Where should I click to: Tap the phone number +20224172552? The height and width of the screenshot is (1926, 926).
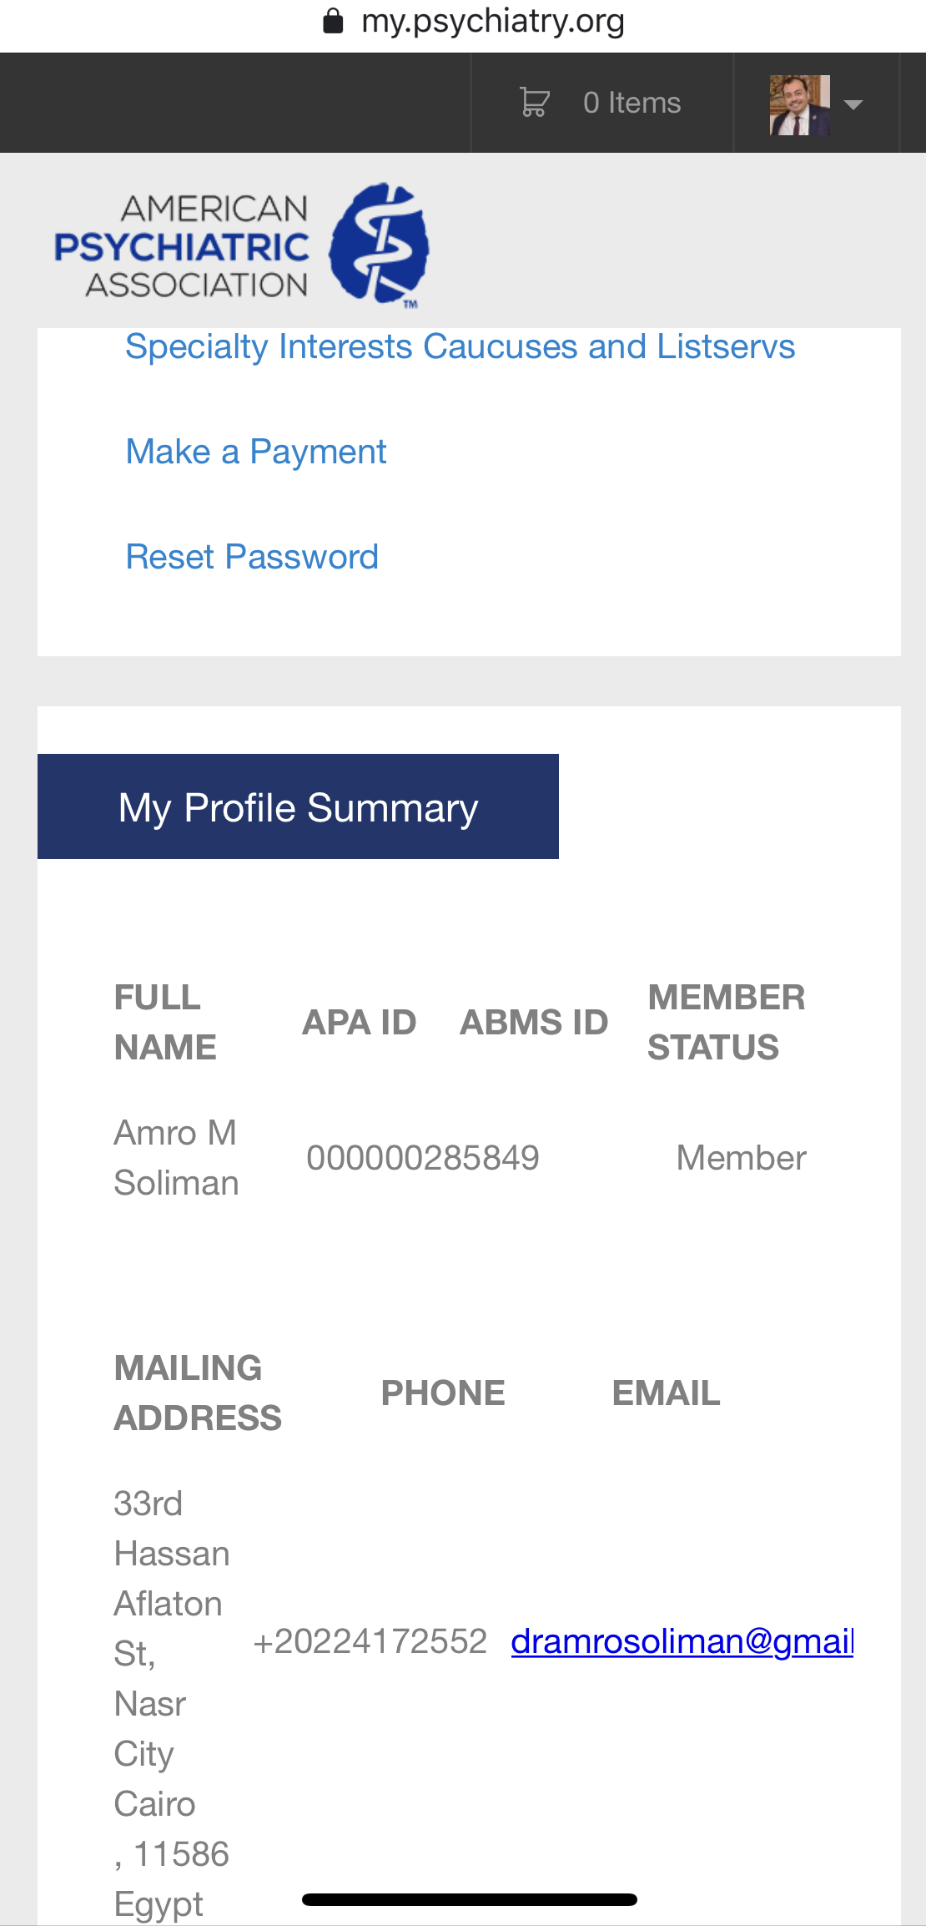click(370, 1641)
